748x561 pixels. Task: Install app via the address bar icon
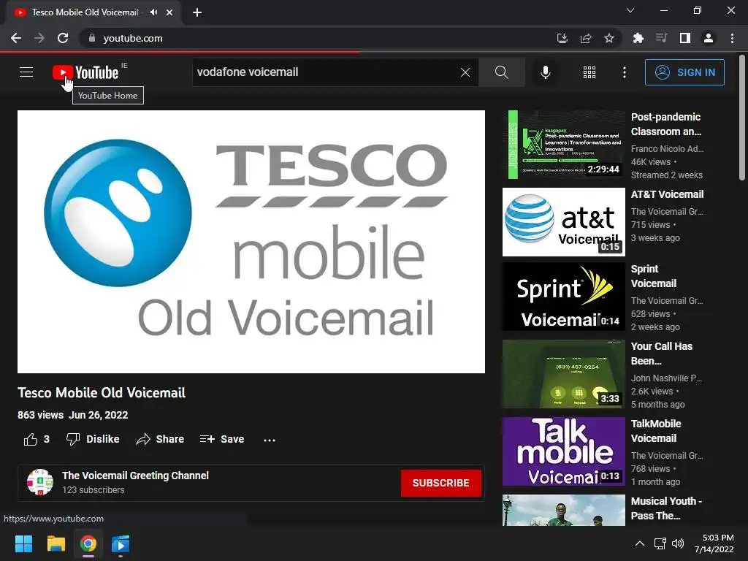point(562,38)
